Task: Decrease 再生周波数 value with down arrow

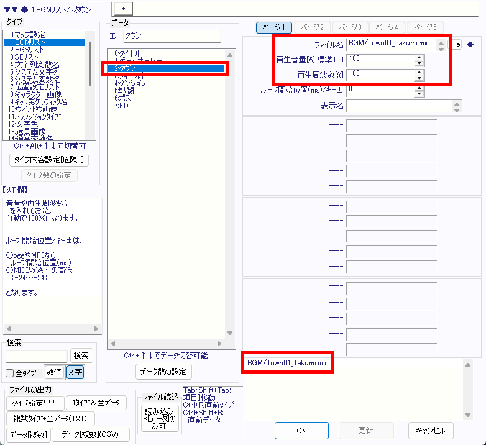Action: [x=419, y=78]
